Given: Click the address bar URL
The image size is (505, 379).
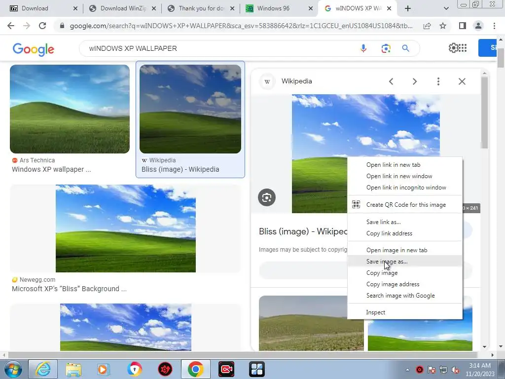Looking at the screenshot, I should [241, 26].
